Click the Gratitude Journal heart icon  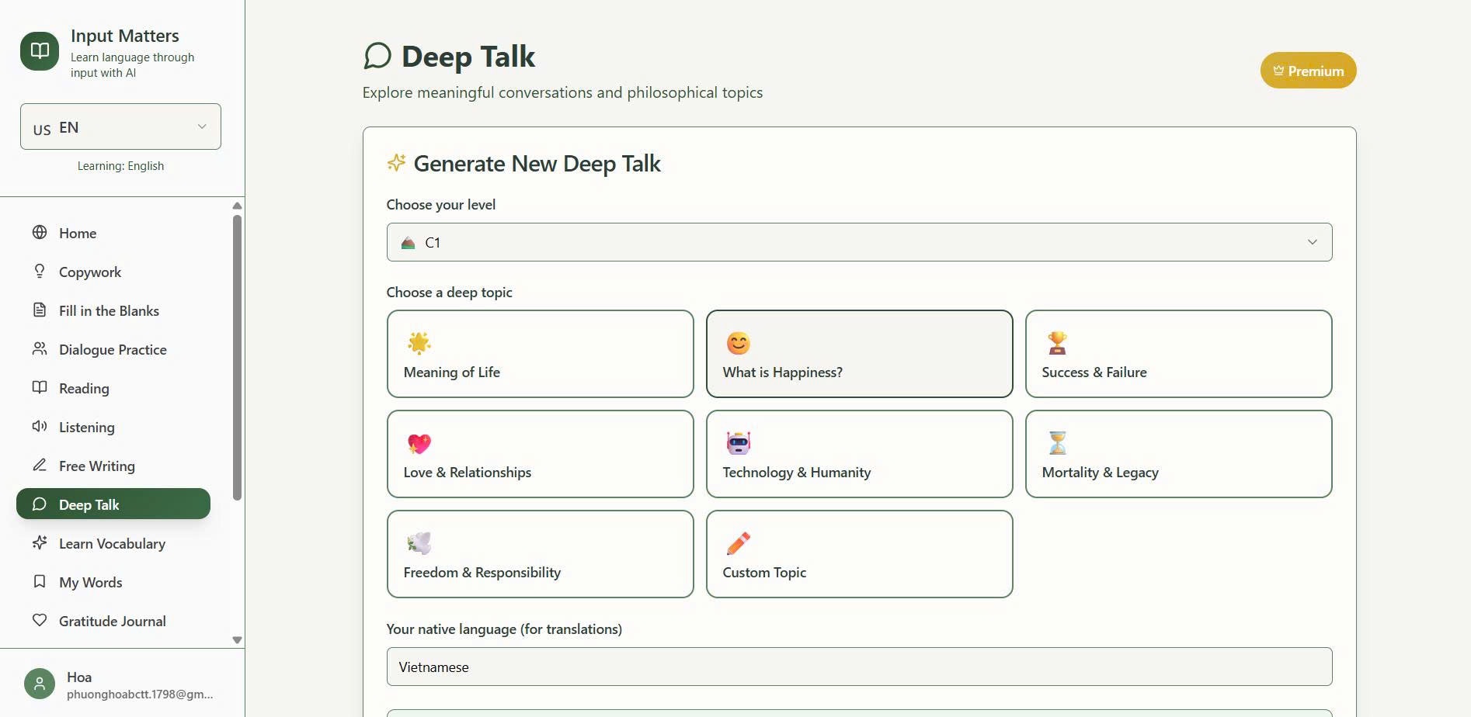40,620
